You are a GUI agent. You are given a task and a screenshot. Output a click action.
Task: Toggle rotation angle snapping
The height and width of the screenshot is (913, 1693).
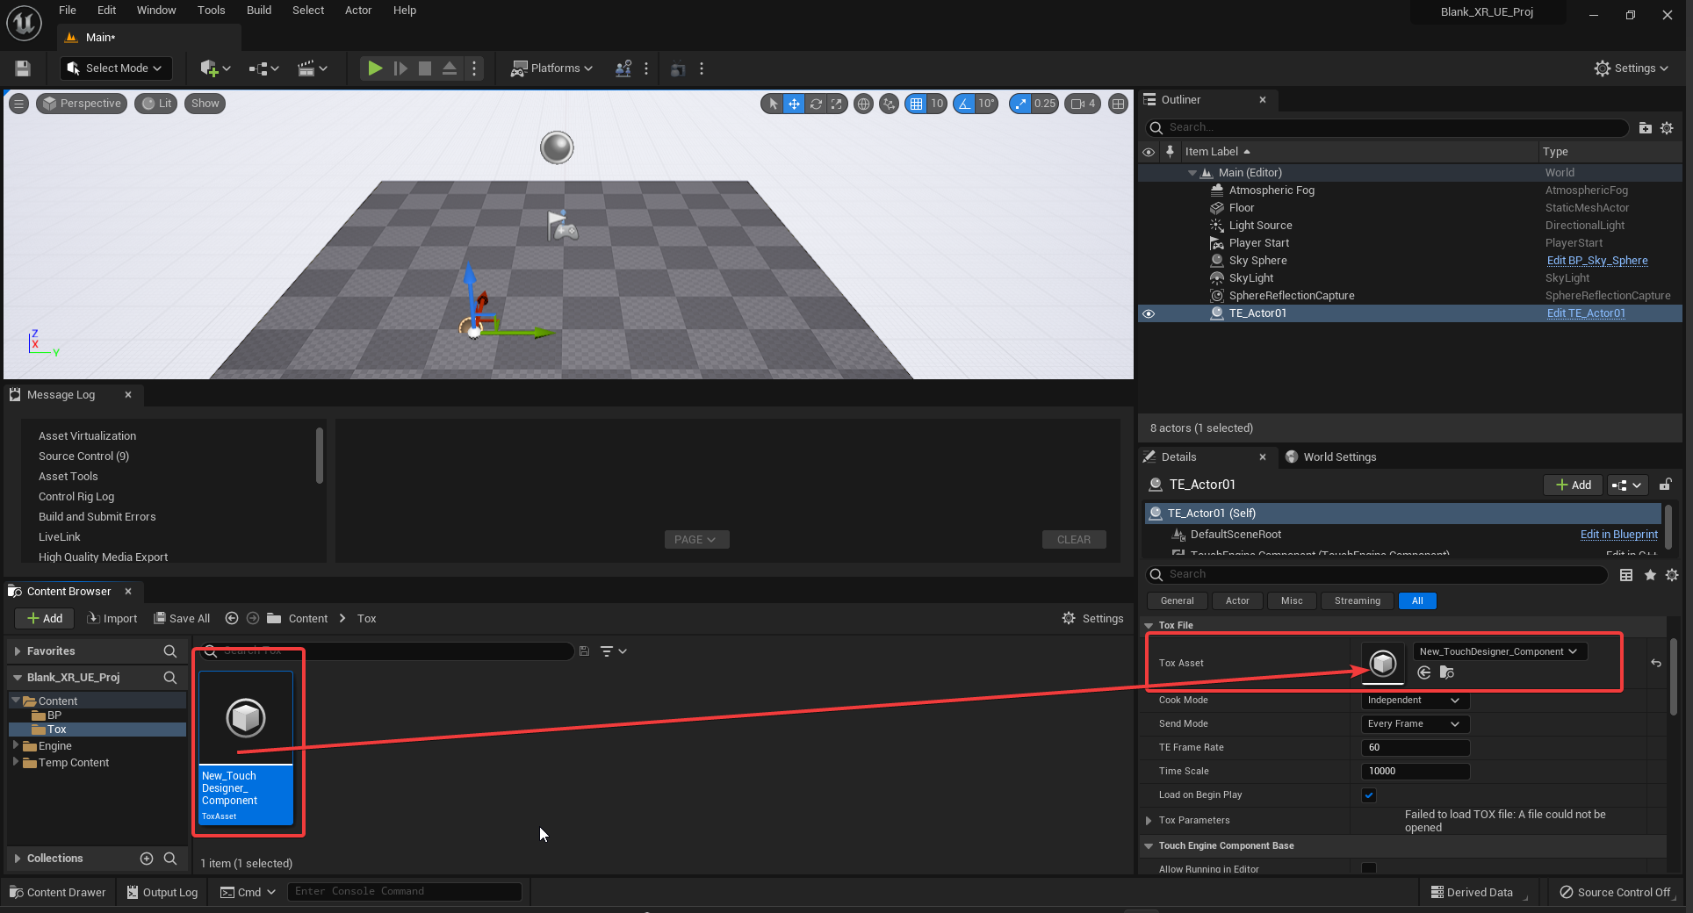964,104
